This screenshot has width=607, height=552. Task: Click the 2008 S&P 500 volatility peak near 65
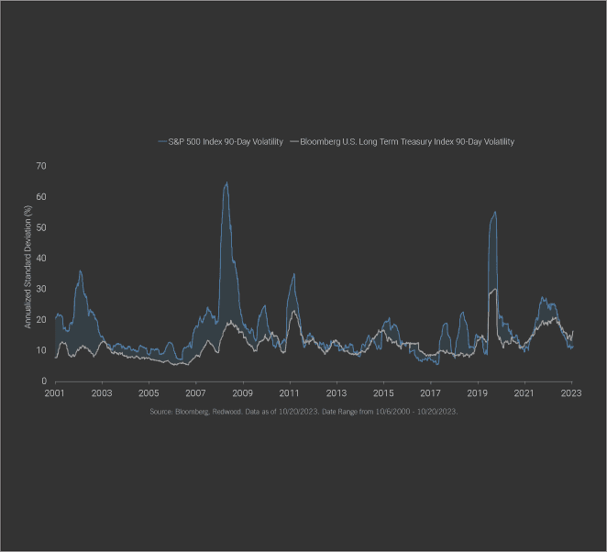point(226,183)
